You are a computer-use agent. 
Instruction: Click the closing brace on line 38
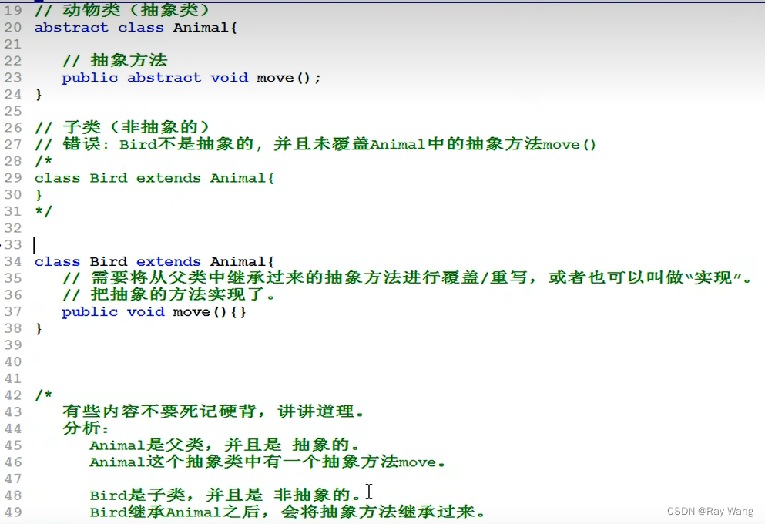click(x=39, y=328)
